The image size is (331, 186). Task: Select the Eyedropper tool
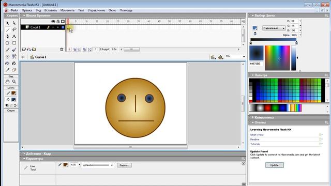click(8, 70)
